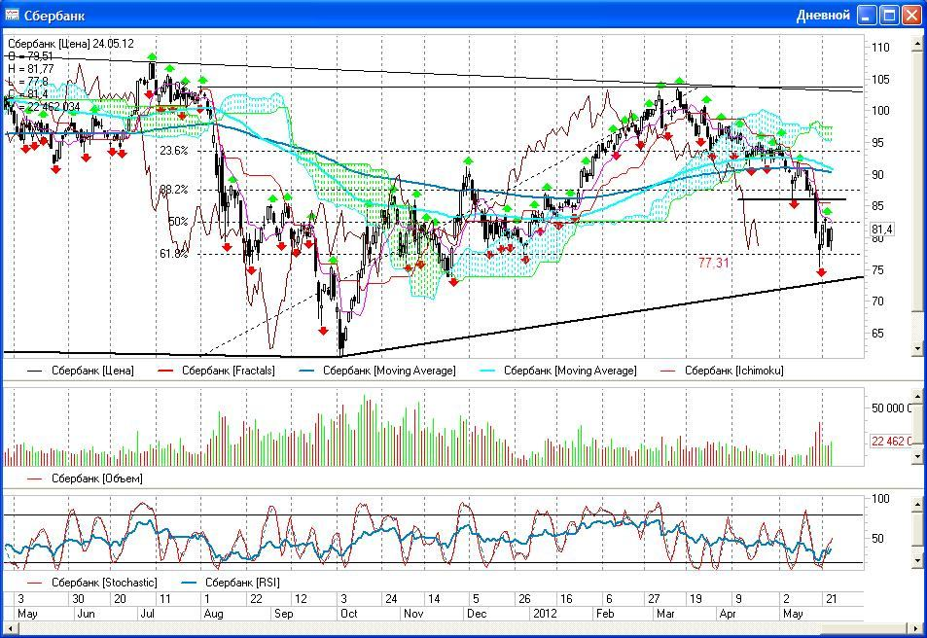Click the Oct month label on the time axis
The image size is (927, 638).
point(349,613)
